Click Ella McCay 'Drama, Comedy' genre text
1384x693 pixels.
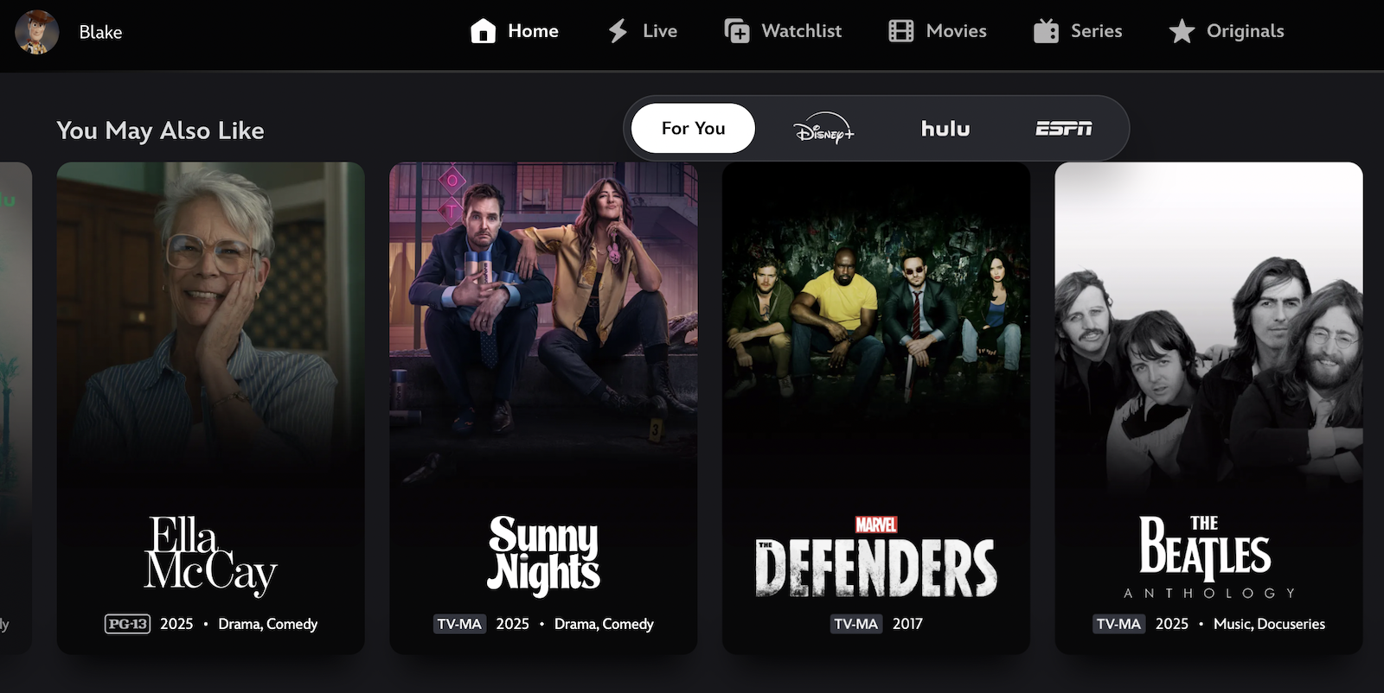(x=267, y=624)
